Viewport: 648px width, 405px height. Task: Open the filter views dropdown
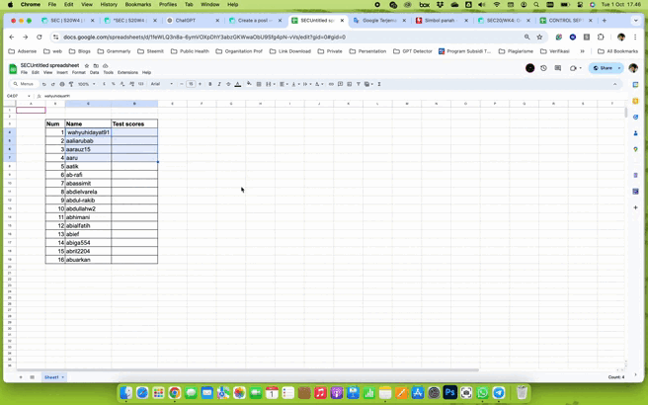(368, 84)
